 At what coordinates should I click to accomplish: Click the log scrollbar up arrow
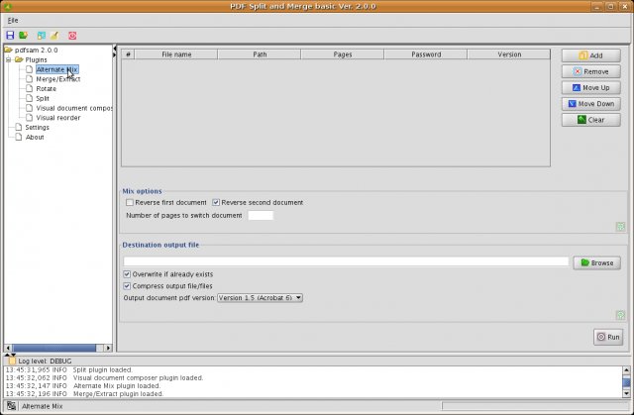point(626,369)
